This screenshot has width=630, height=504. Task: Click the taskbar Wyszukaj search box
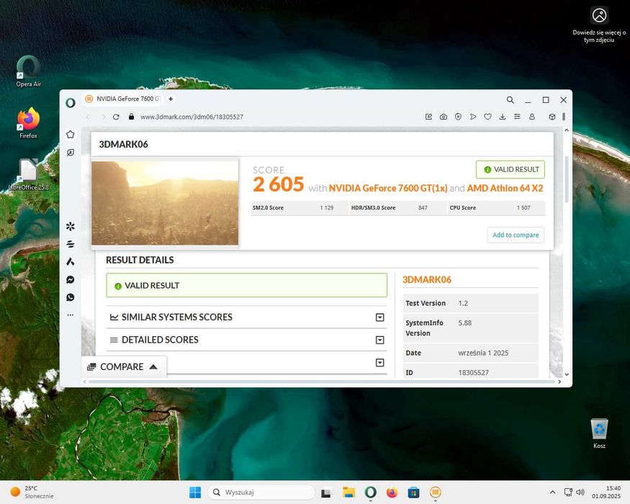pyautogui.click(x=261, y=492)
